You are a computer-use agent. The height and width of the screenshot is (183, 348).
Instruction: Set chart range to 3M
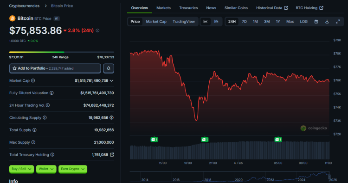pos(267,21)
